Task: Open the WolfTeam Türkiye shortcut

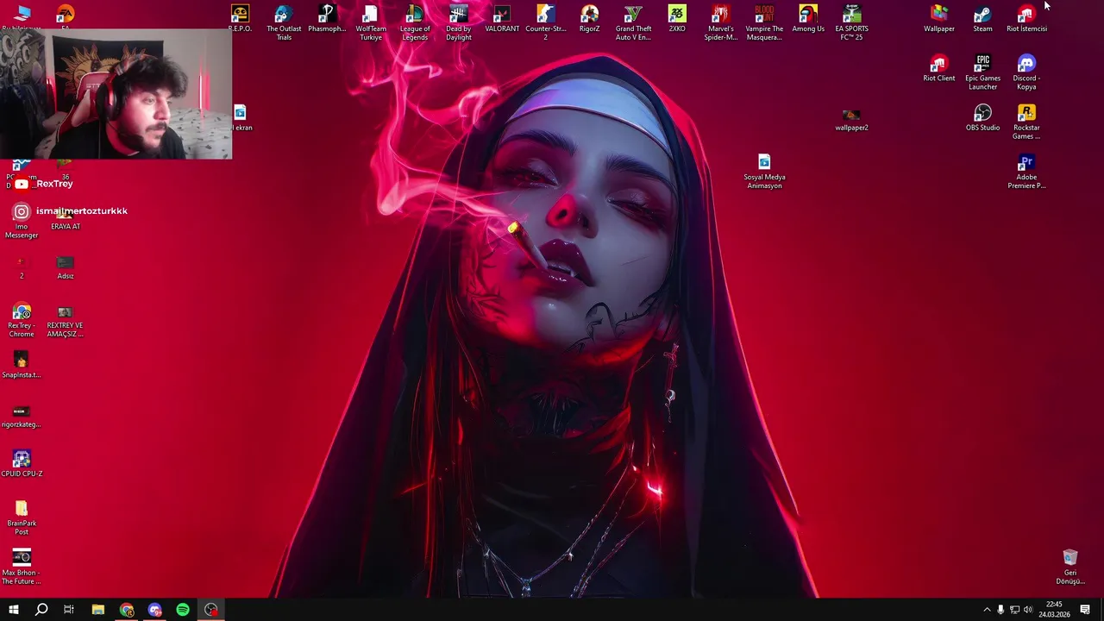Action: pyautogui.click(x=371, y=22)
